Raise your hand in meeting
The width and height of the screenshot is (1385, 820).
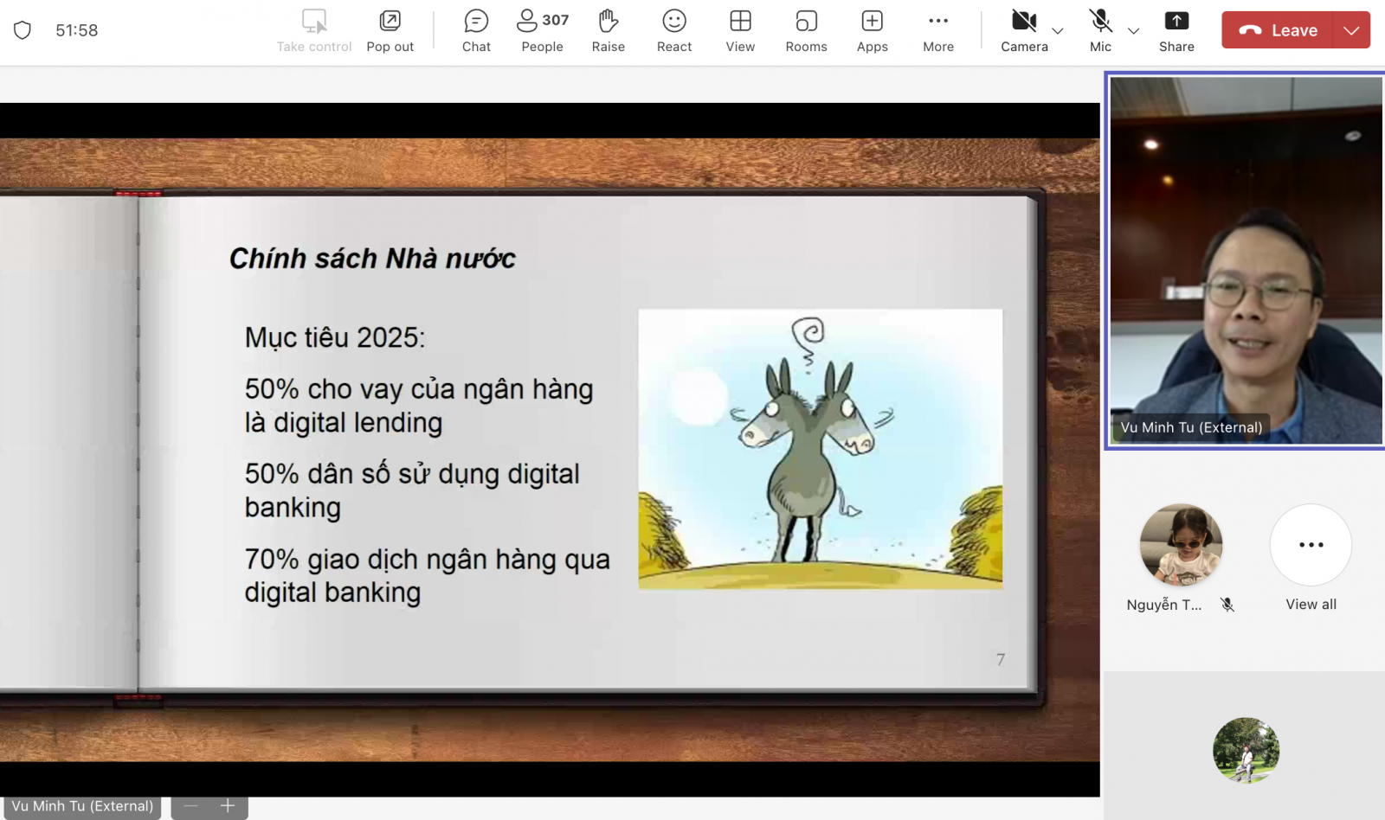[x=608, y=31]
